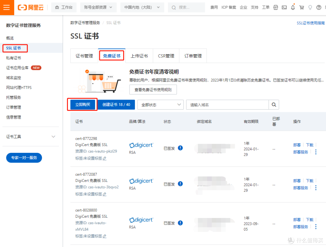The width and height of the screenshot is (326, 247).
Task: Open 私有证书 in the sidebar
Action: pos(14,58)
